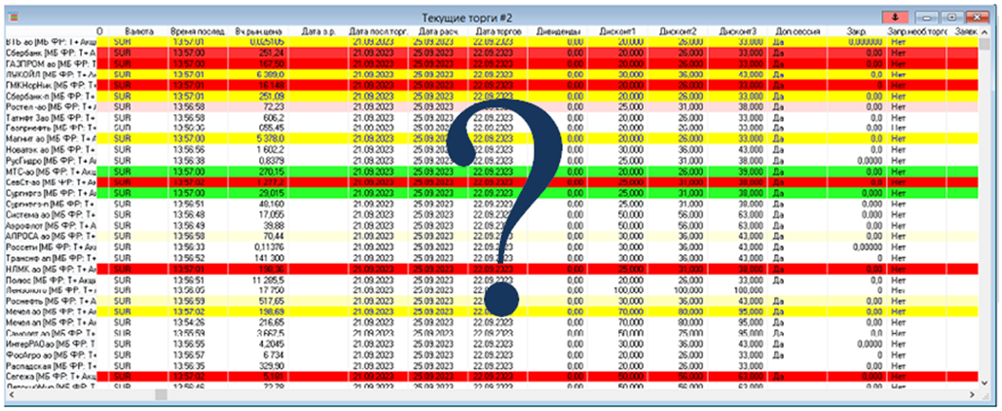This screenshot has width=1002, height=411.
Task: Click the Дивиденды column header
Action: click(x=558, y=30)
